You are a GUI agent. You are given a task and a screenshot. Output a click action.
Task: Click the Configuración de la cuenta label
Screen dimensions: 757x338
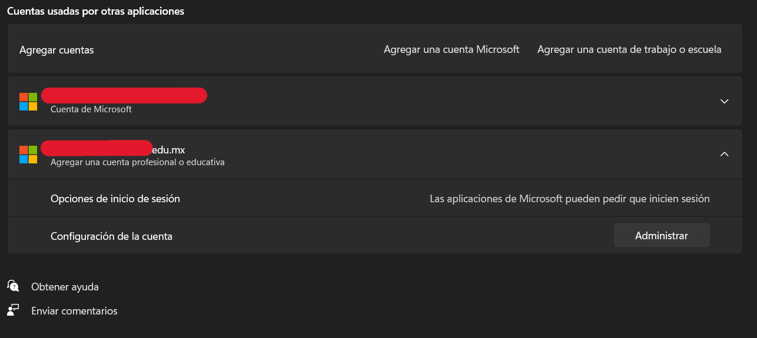pyautogui.click(x=111, y=236)
